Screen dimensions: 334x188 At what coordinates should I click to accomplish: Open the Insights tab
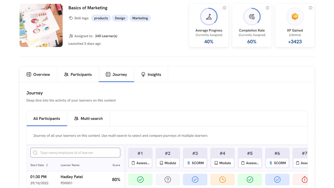[x=151, y=74]
